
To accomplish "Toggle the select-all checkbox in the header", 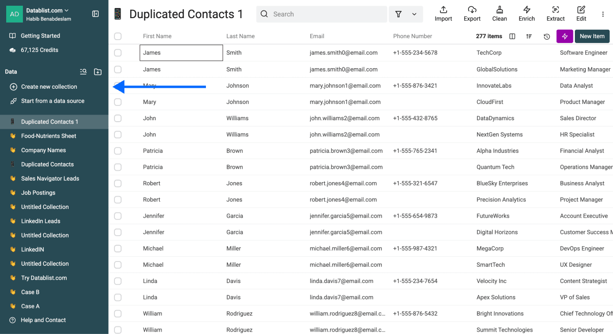I will (x=118, y=36).
